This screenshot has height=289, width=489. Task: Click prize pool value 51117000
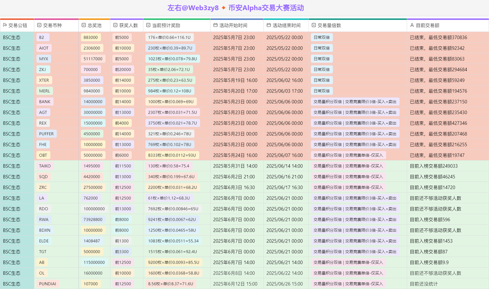(93, 59)
